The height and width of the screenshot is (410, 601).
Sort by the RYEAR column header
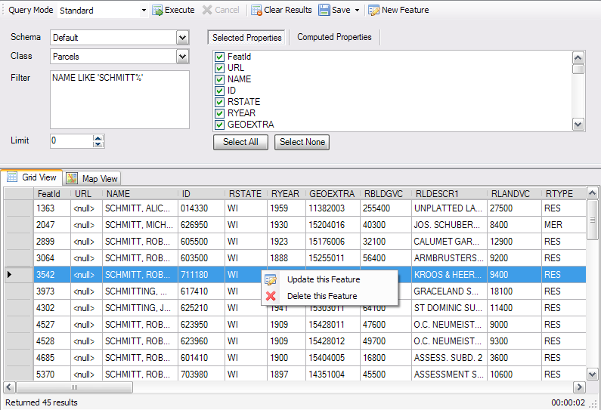coord(287,194)
